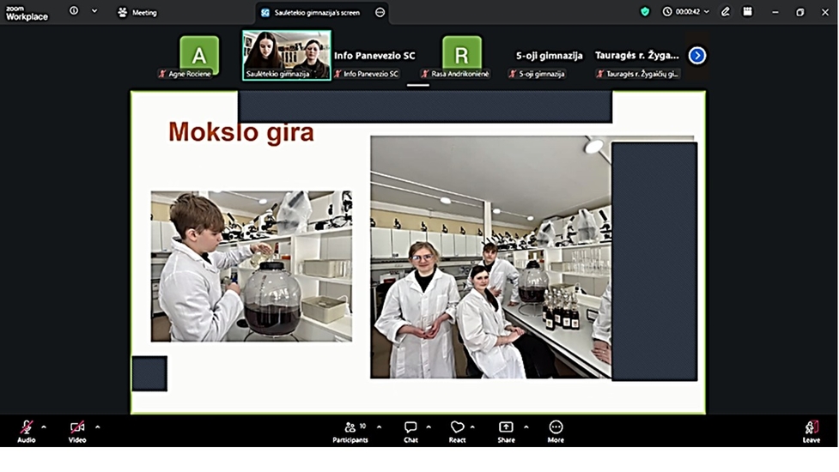Open the annotate pen tool in top bar
This screenshot has width=839, height=472.
coord(726,12)
